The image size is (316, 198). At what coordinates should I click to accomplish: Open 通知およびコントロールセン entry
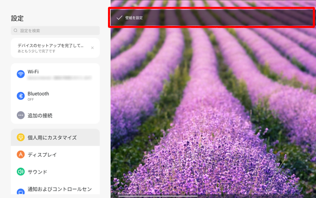[55, 190]
